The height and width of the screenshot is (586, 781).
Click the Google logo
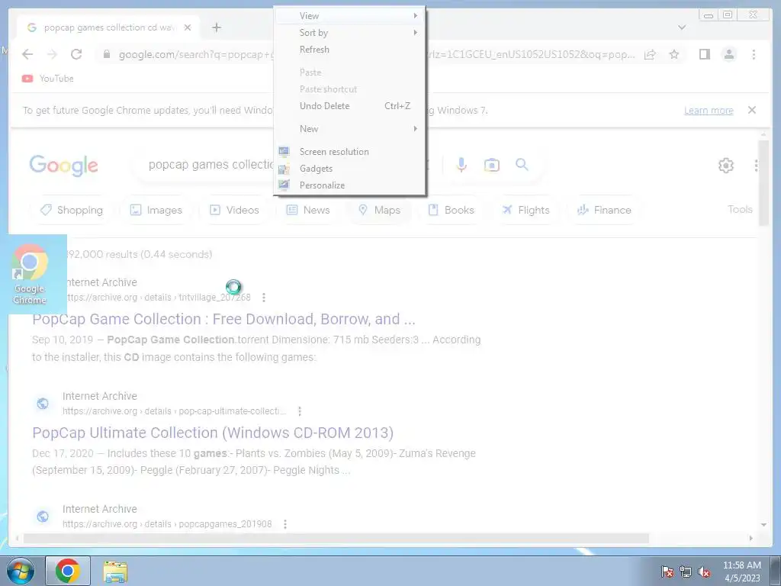click(x=64, y=166)
